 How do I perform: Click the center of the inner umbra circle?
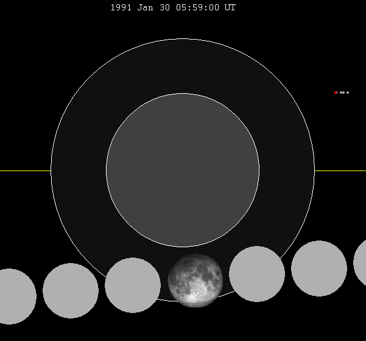point(183,170)
